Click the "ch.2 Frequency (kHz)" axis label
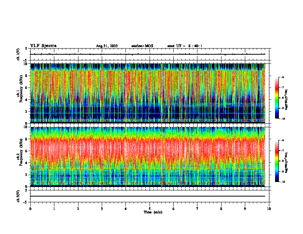Screen dimensions: 303x234 pyautogui.click(x=20, y=152)
